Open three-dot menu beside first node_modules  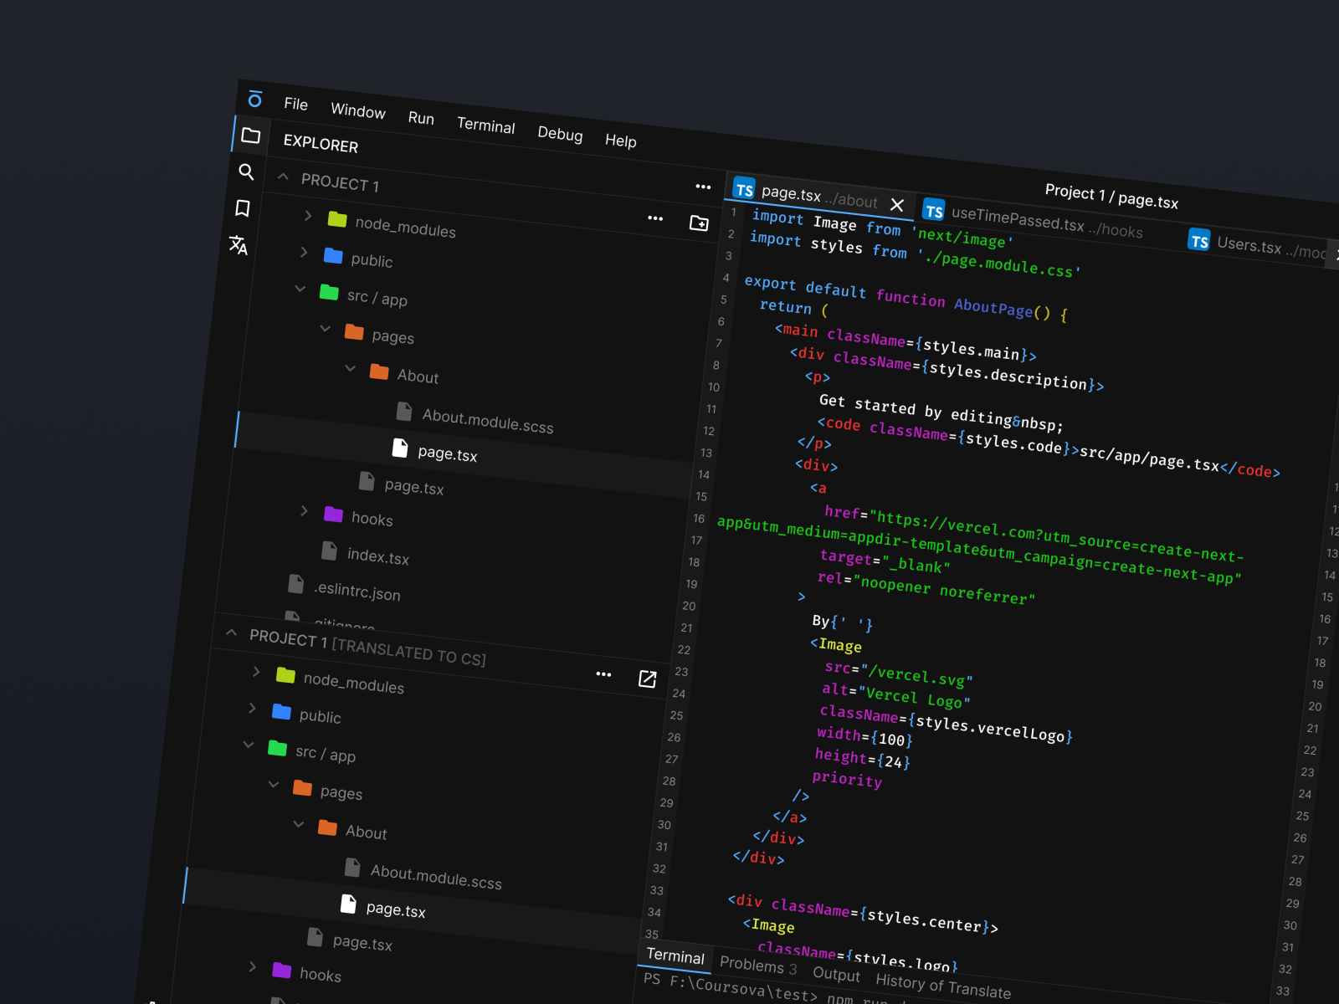(x=655, y=218)
